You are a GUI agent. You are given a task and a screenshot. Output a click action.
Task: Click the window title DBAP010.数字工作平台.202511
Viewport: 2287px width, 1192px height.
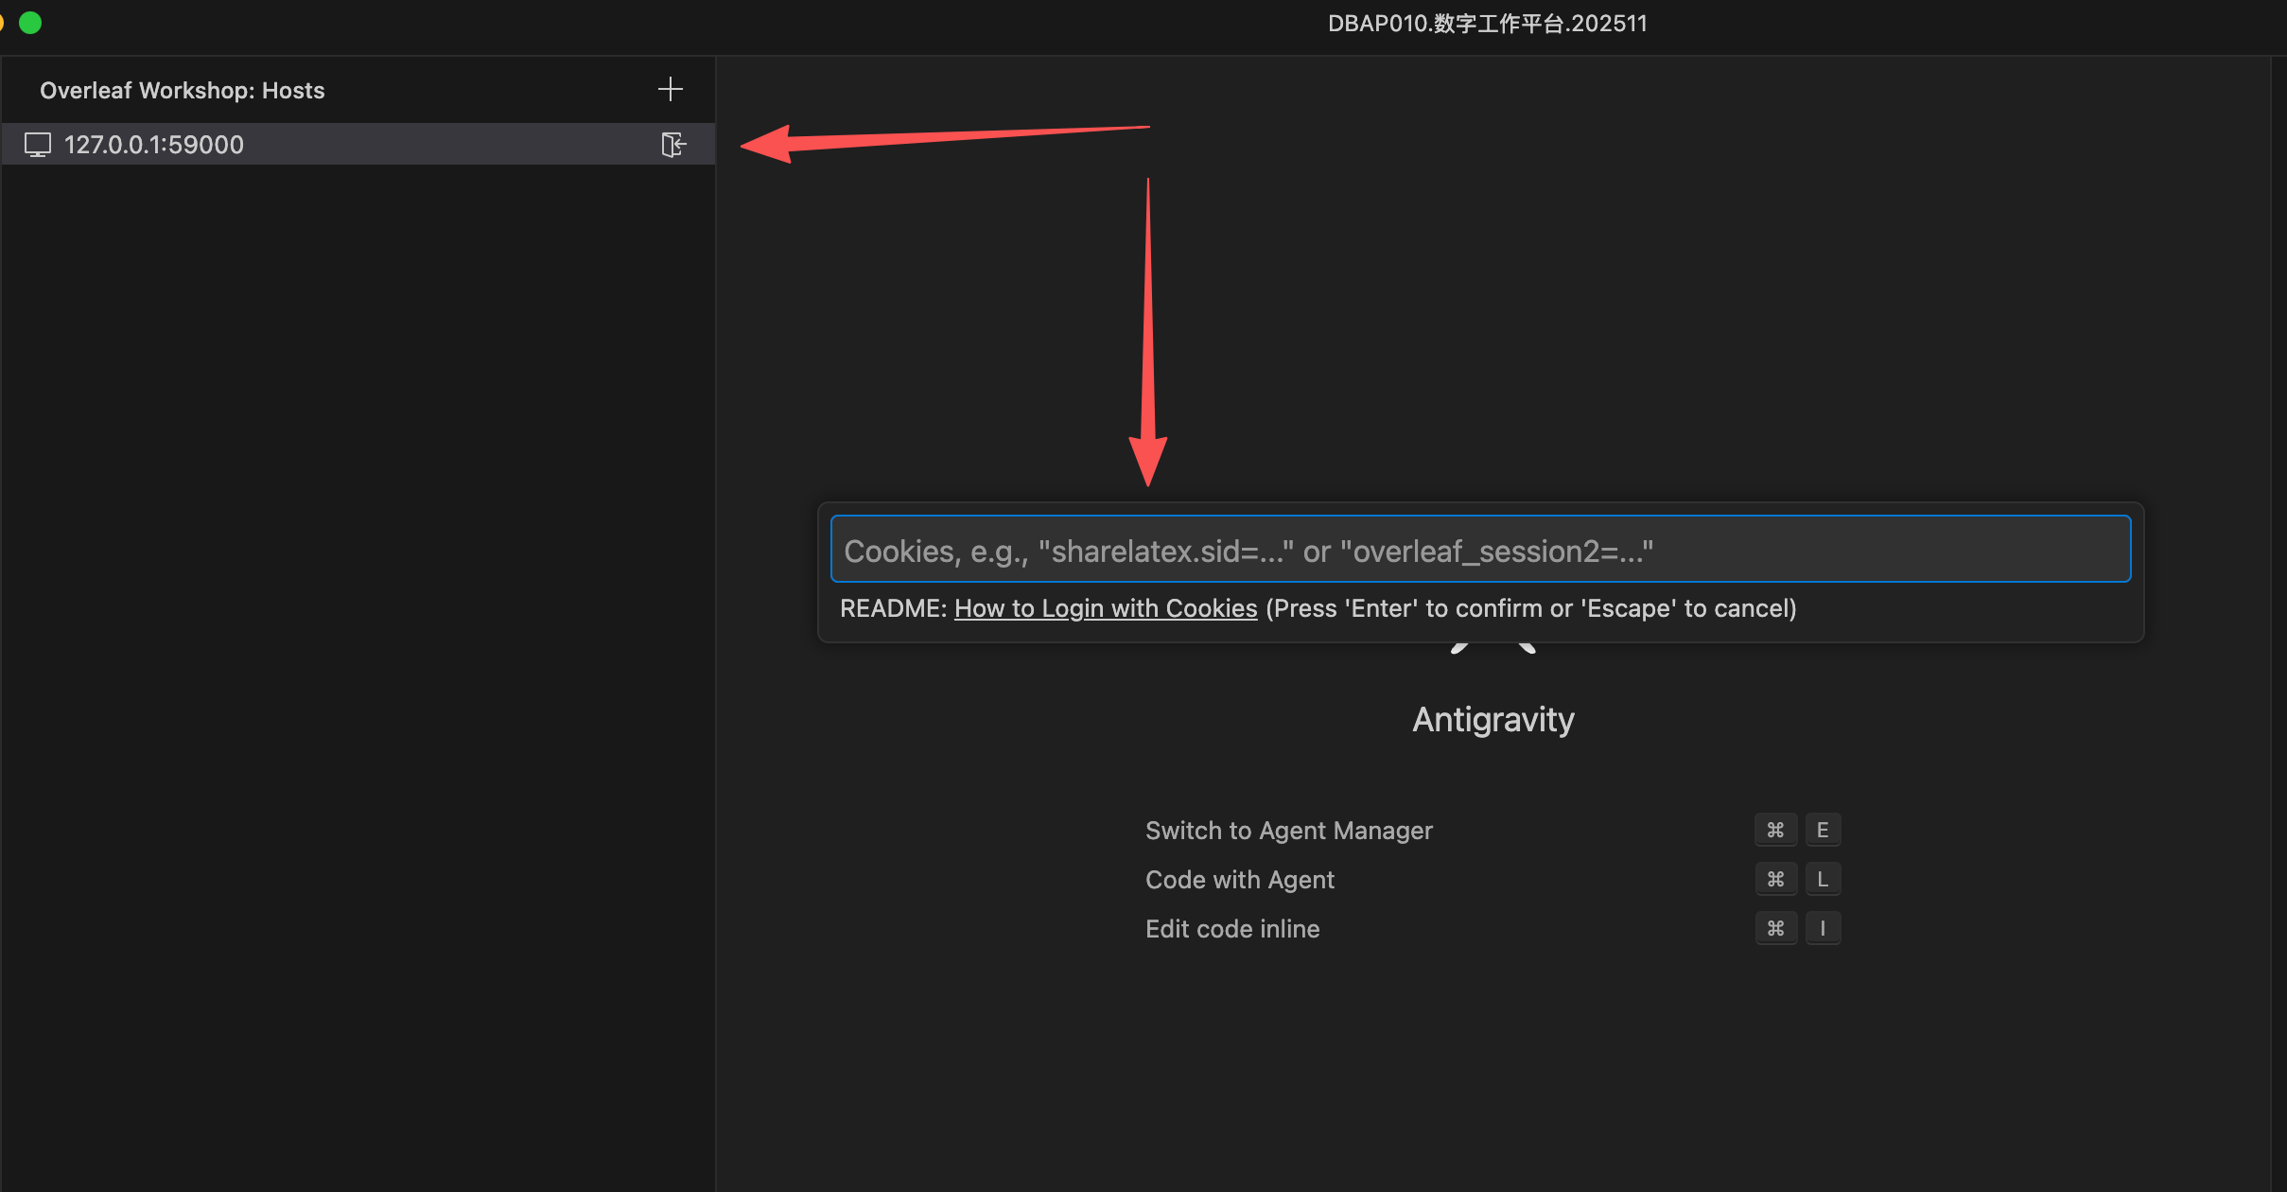(x=1487, y=24)
